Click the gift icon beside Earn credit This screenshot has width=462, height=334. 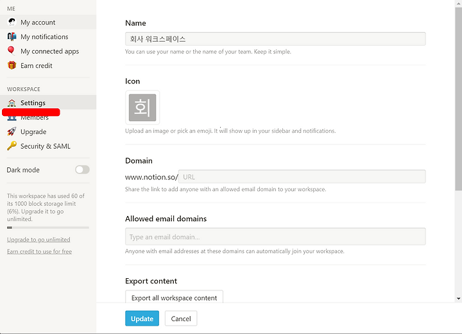(12, 65)
